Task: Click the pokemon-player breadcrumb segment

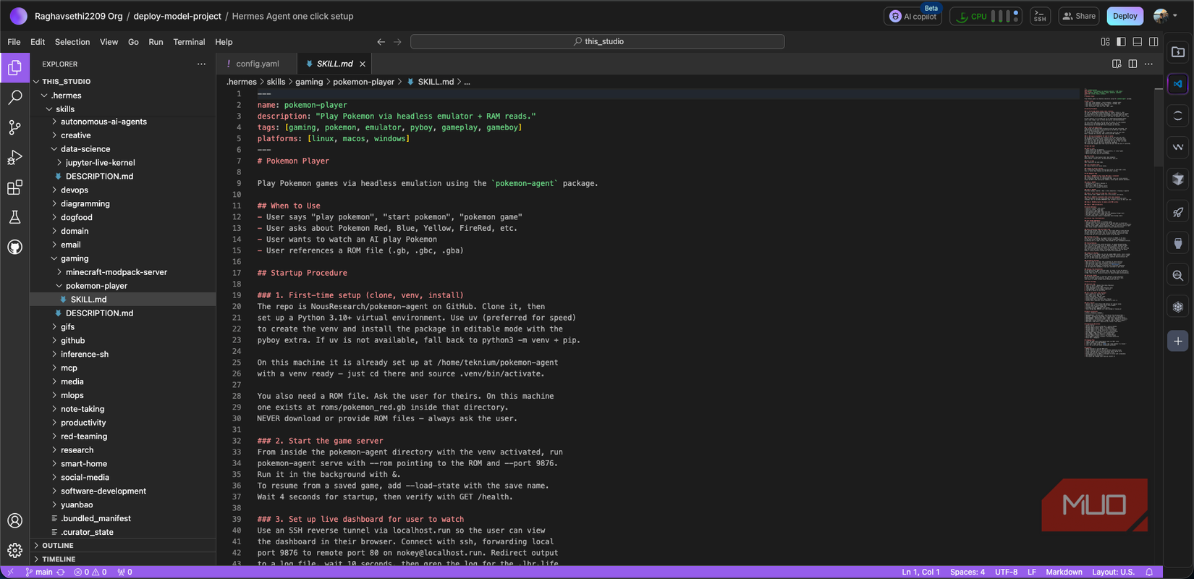Action: (363, 82)
